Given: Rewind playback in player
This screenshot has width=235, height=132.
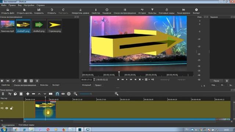Looking at the screenshot, I should (x=122, y=80).
